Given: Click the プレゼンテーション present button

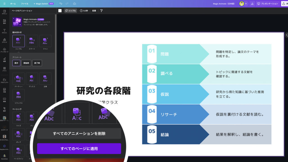Looking at the screenshot, I should click(267, 4).
